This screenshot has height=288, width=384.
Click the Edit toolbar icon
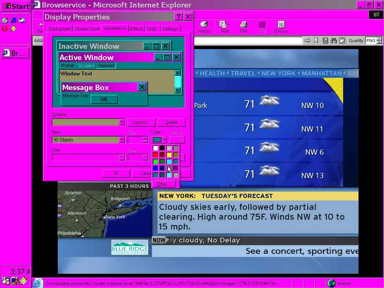262,27
